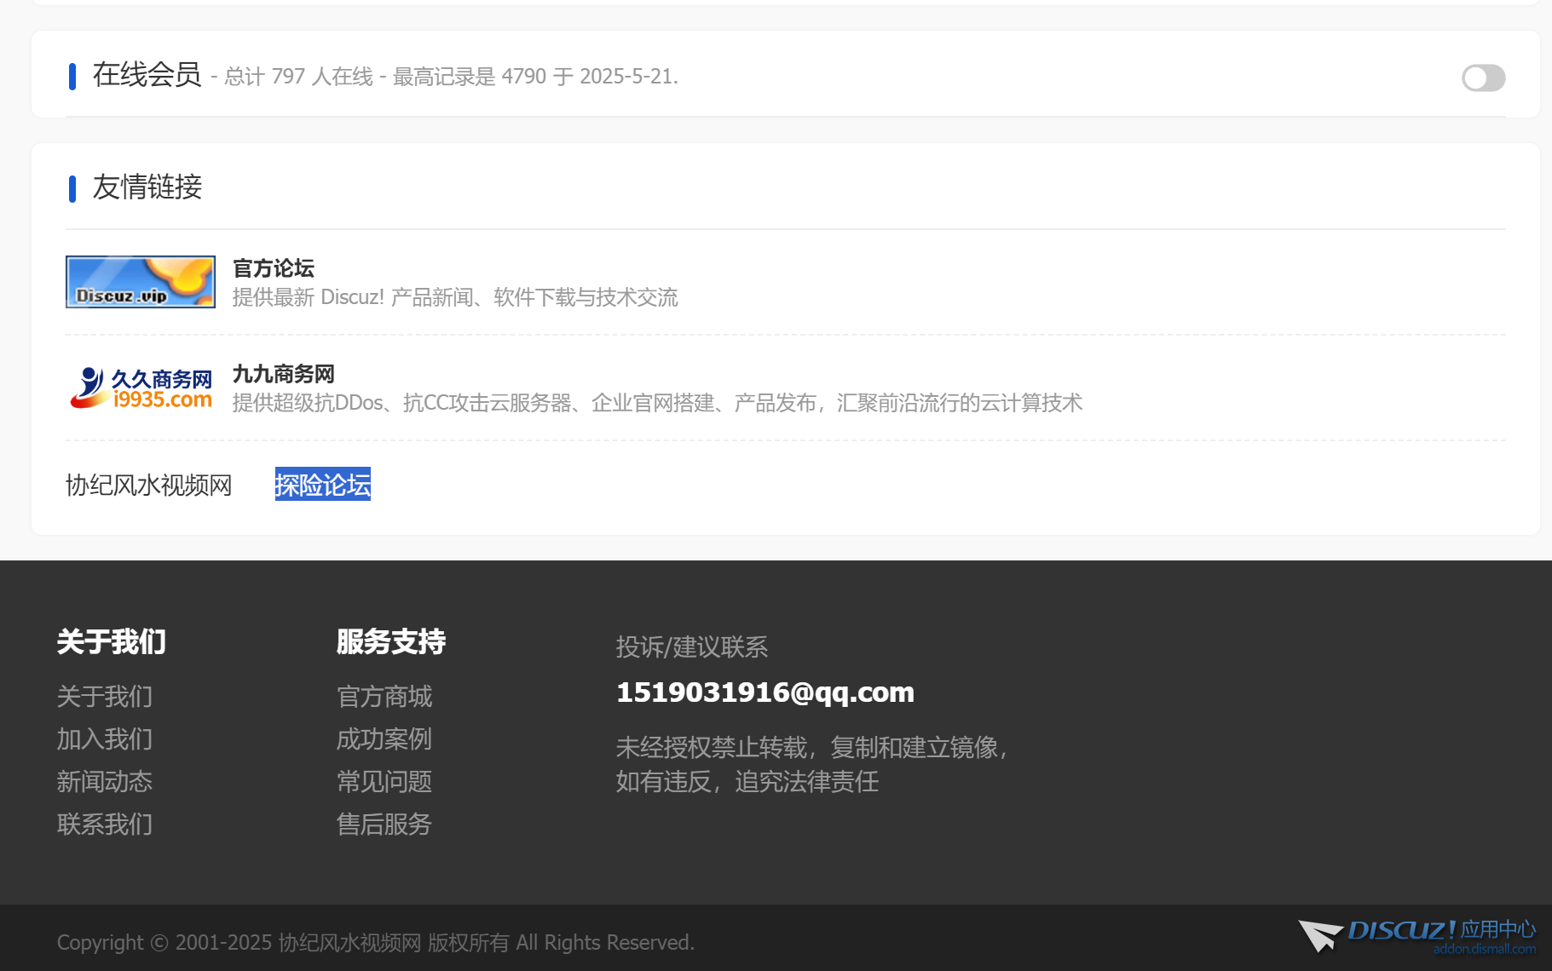The height and width of the screenshot is (971, 1552).
Task: Go to 售后服务 page
Action: (384, 824)
